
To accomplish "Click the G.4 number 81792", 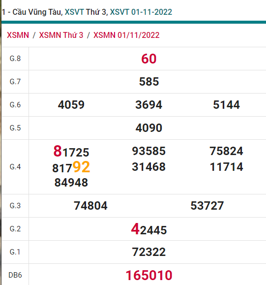I will tap(71, 167).
